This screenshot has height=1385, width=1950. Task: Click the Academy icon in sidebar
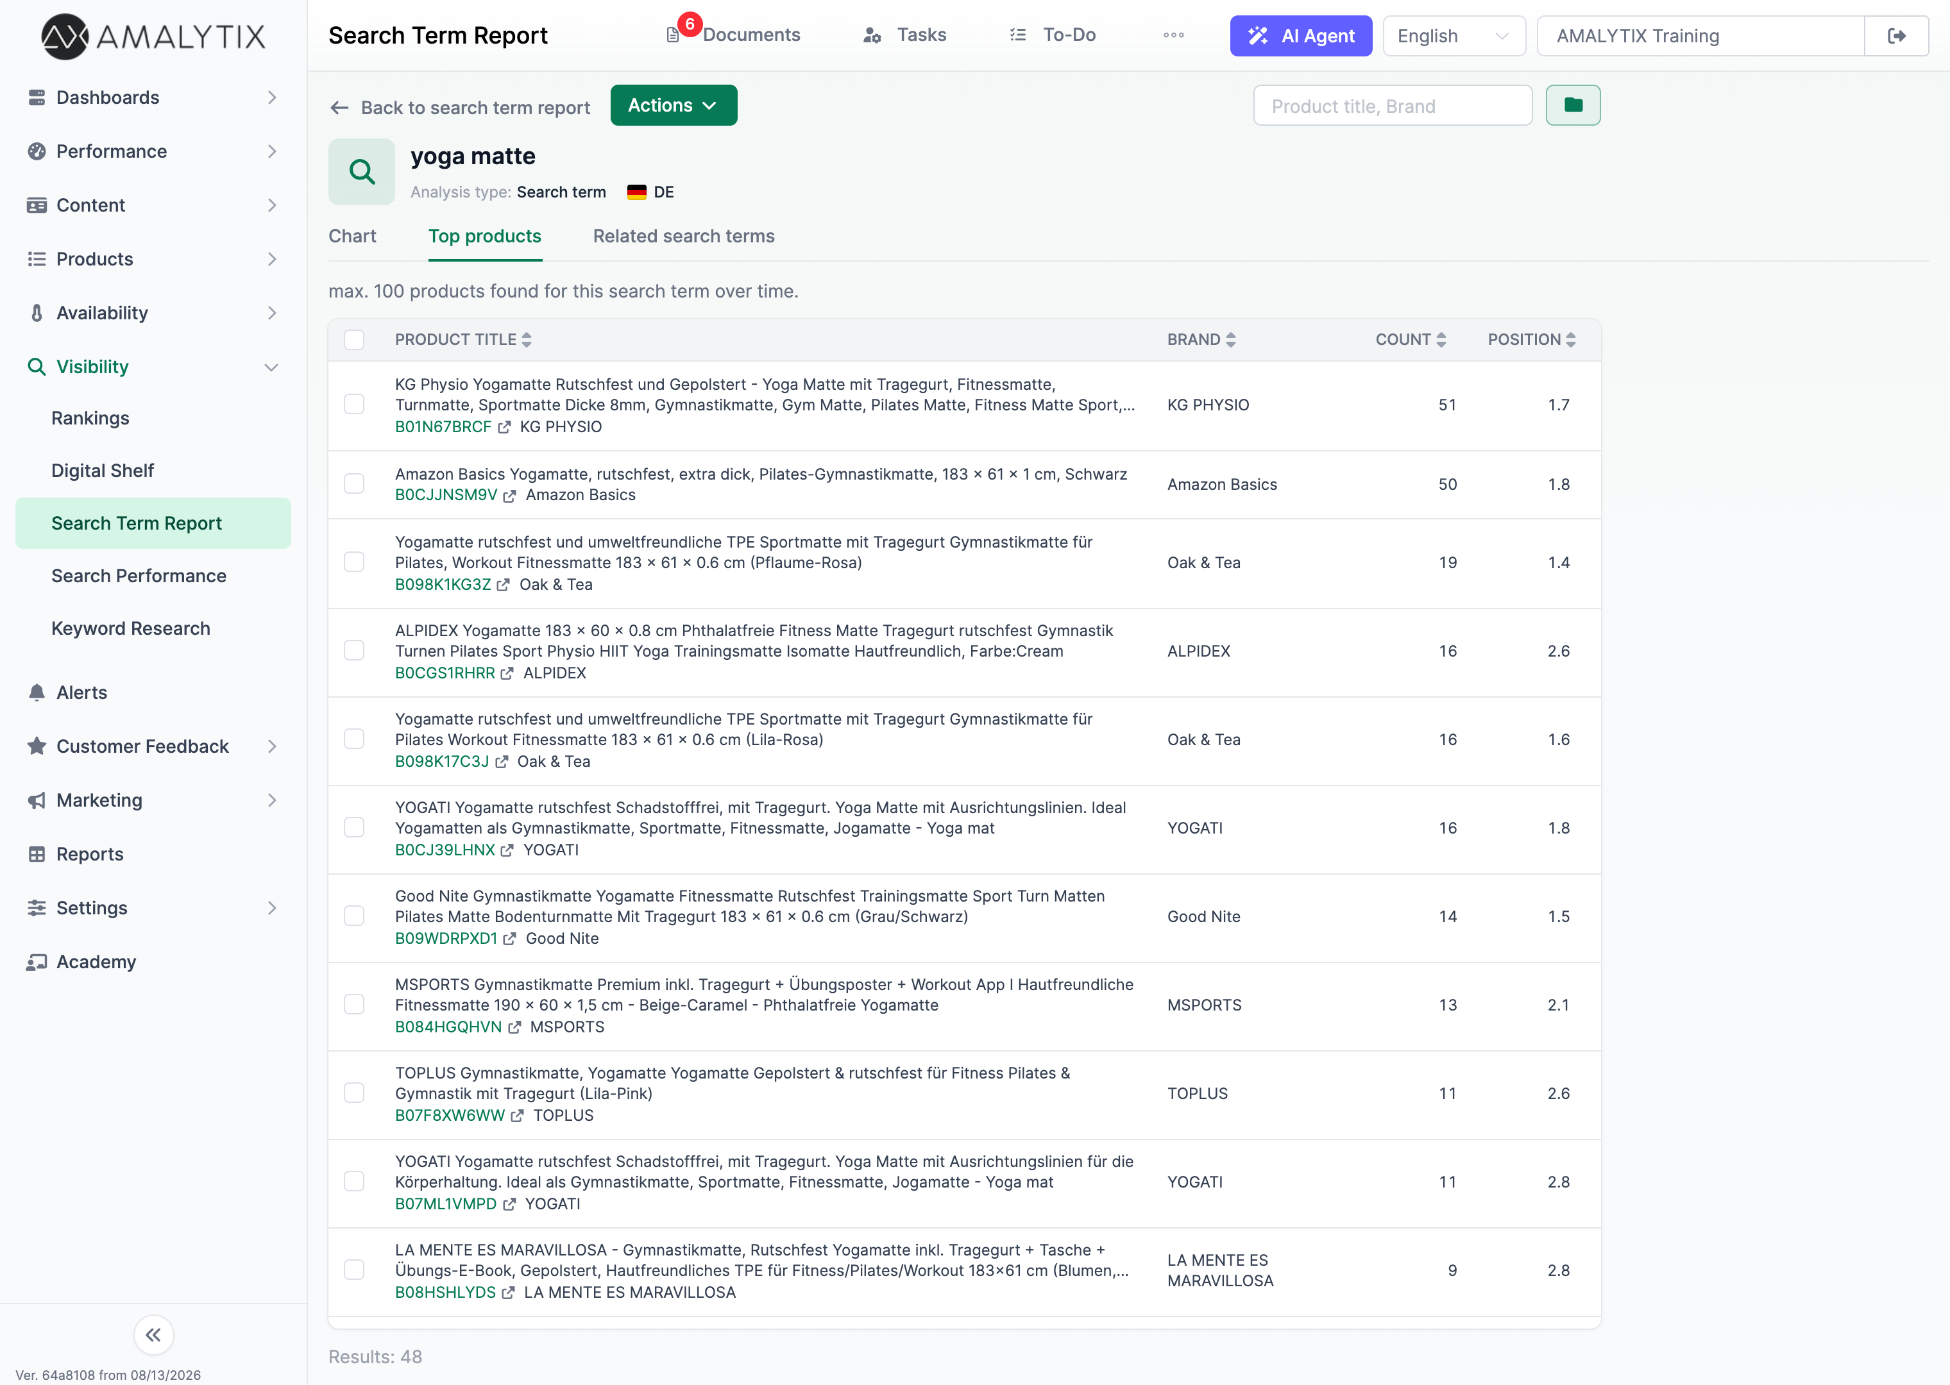[x=37, y=962]
